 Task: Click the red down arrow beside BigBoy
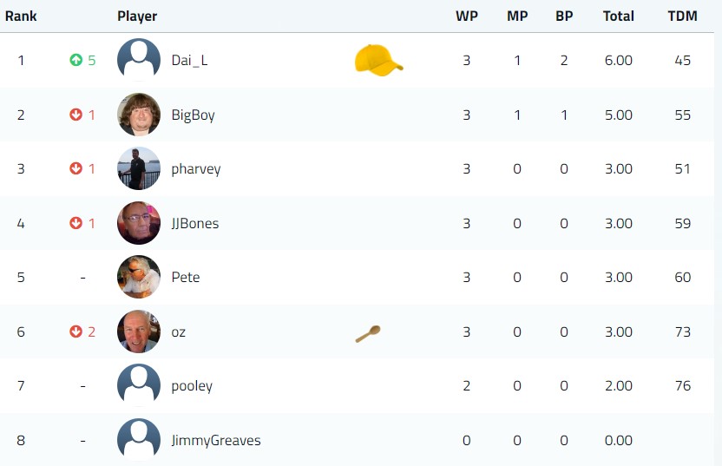pos(76,115)
